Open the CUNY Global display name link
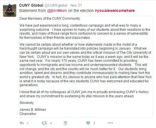The image size is (156, 128). click(x=31, y=5)
